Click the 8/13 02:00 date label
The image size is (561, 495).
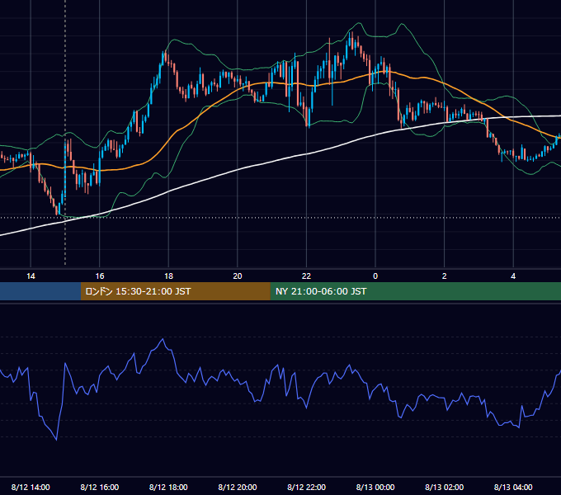tap(445, 487)
